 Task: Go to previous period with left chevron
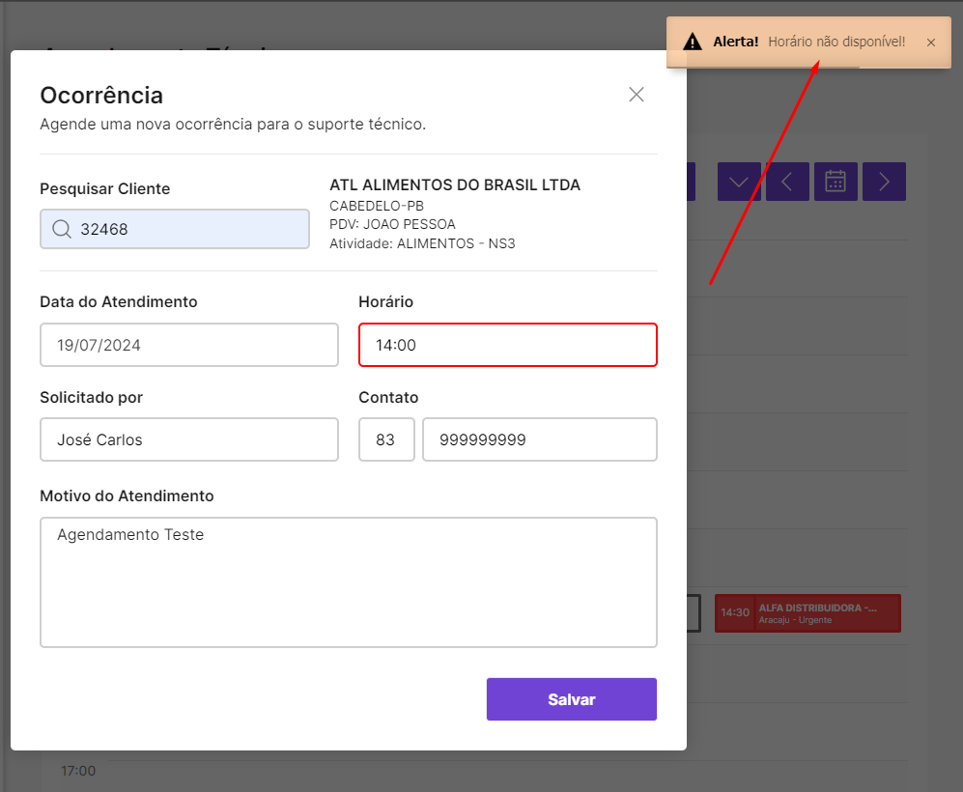[x=787, y=182]
